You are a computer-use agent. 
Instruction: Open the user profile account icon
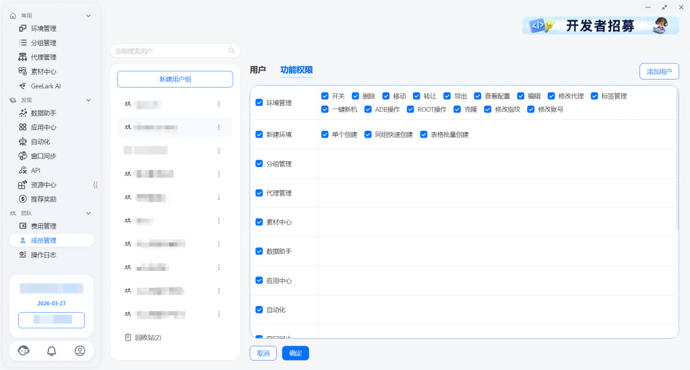coord(80,350)
